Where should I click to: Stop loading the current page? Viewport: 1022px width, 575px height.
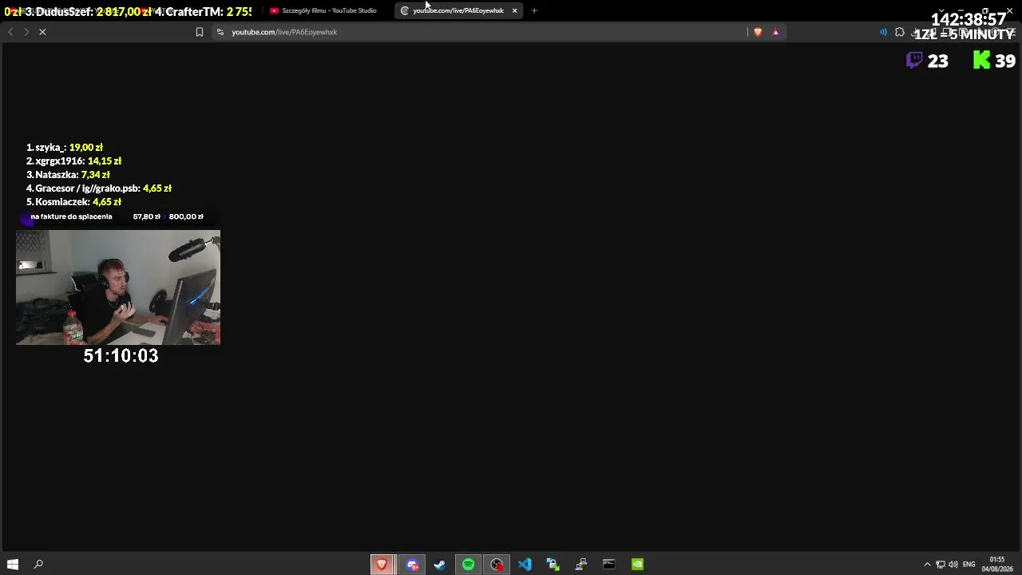(x=43, y=32)
